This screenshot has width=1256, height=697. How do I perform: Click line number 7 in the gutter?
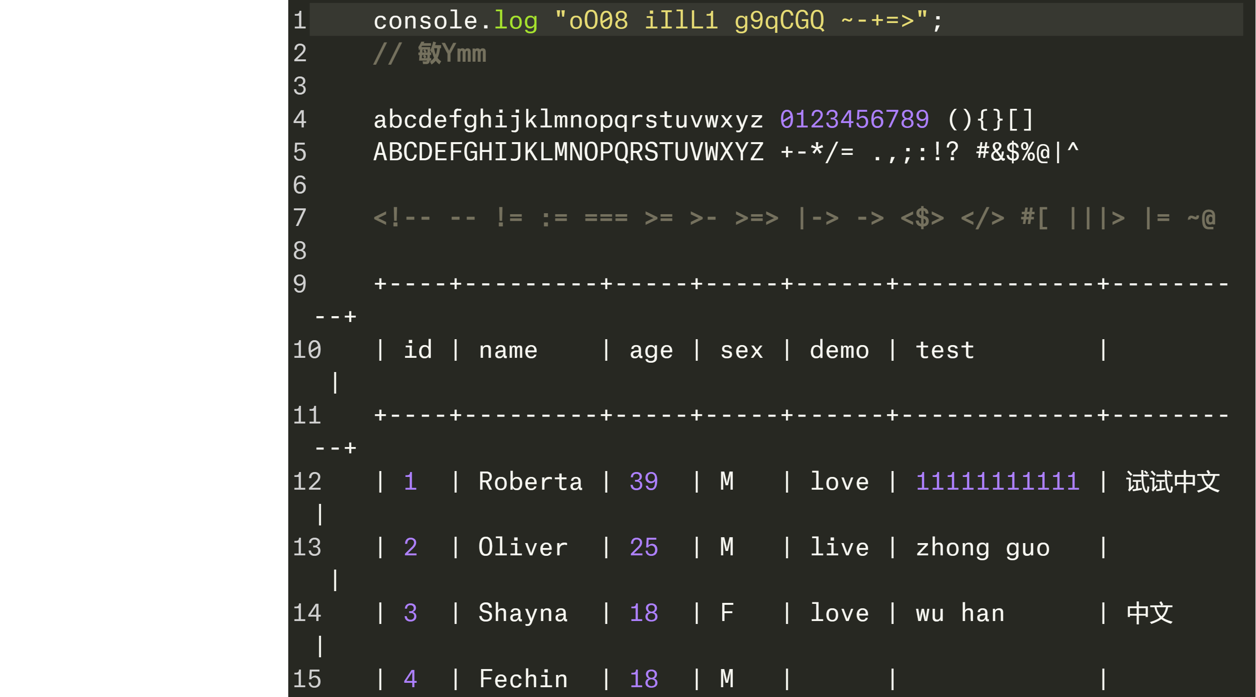click(300, 218)
